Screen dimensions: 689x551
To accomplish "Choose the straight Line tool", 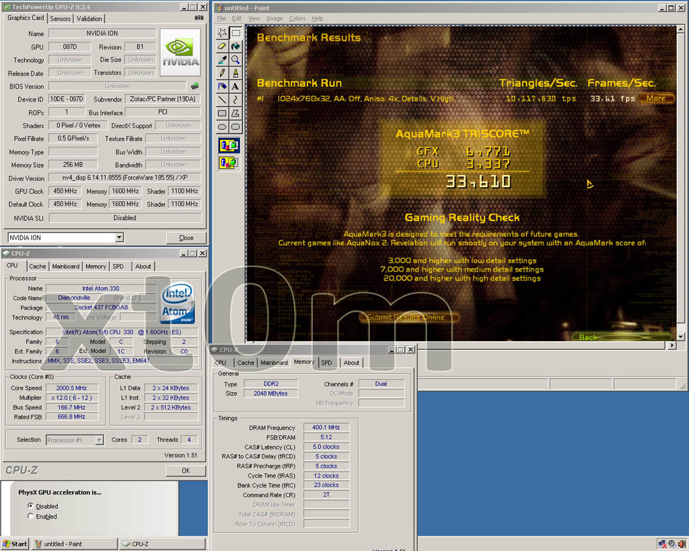I will (222, 100).
